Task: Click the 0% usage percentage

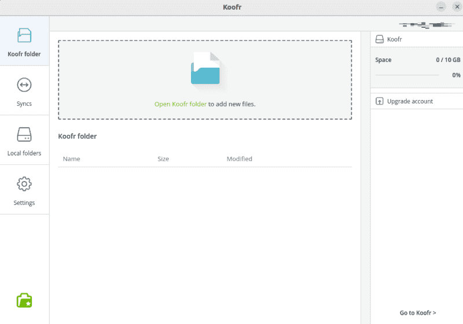Action: pos(456,75)
